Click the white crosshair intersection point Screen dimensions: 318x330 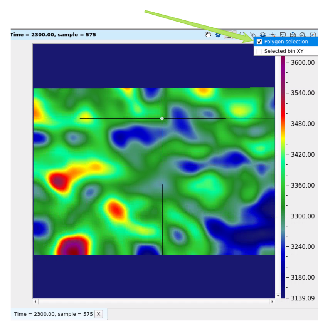click(x=162, y=118)
